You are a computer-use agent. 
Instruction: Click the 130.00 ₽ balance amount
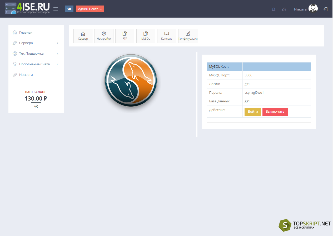point(36,98)
